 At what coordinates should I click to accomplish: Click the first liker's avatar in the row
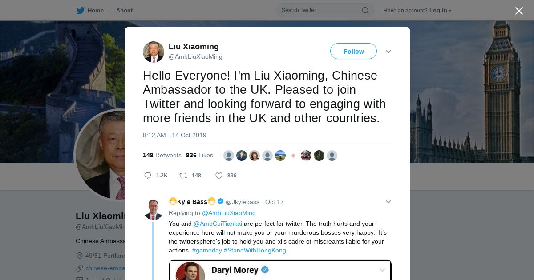coord(229,156)
